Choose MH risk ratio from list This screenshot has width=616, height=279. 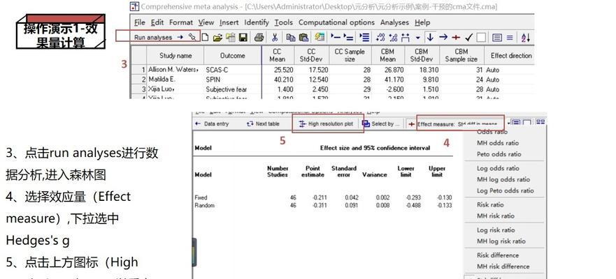click(496, 216)
